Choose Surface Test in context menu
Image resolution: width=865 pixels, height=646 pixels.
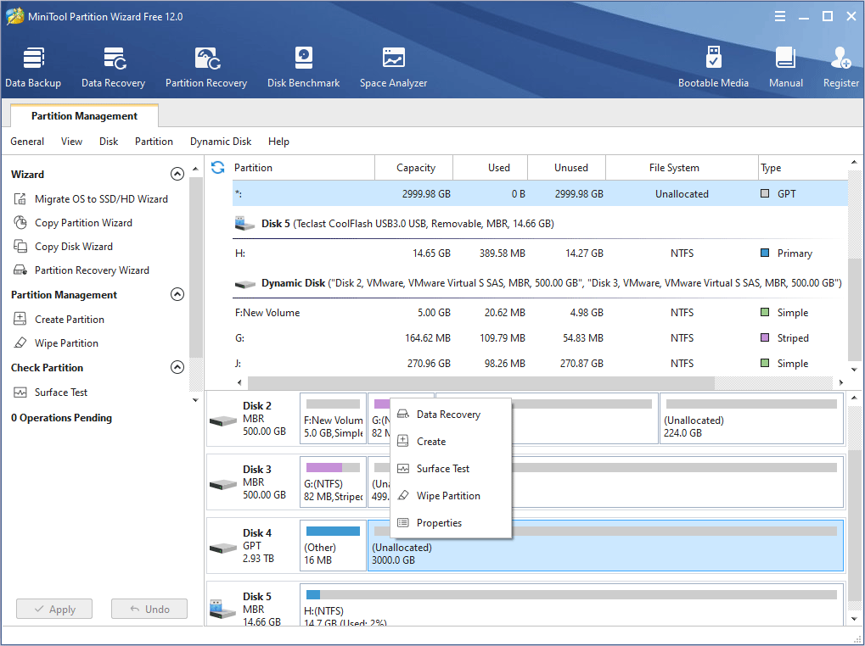click(x=451, y=468)
